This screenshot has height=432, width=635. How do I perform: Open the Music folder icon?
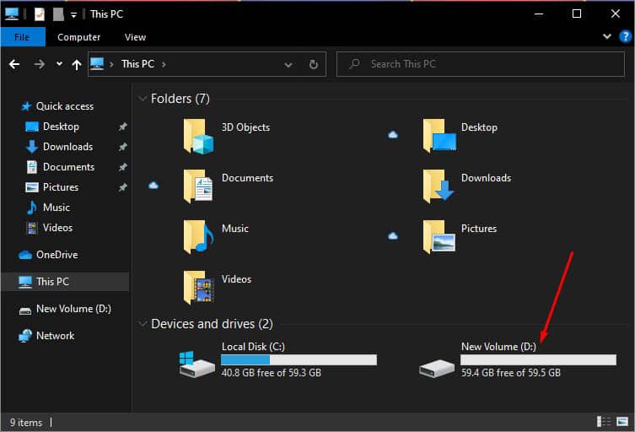point(198,237)
